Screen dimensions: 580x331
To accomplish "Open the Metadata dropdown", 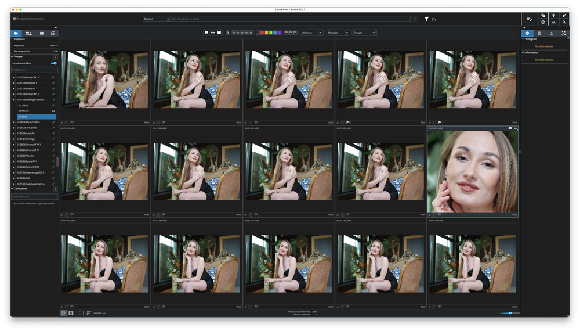I will pos(338,33).
